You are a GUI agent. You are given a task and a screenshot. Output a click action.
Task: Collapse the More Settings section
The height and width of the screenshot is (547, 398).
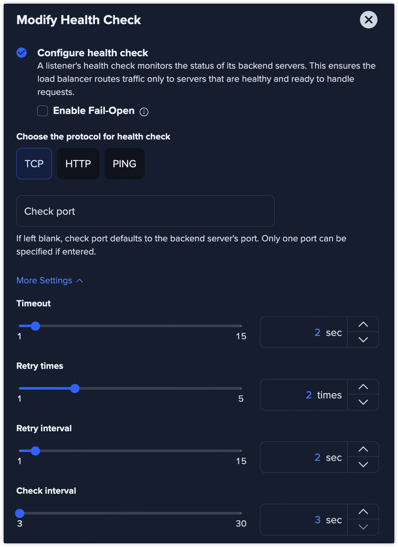tap(50, 280)
